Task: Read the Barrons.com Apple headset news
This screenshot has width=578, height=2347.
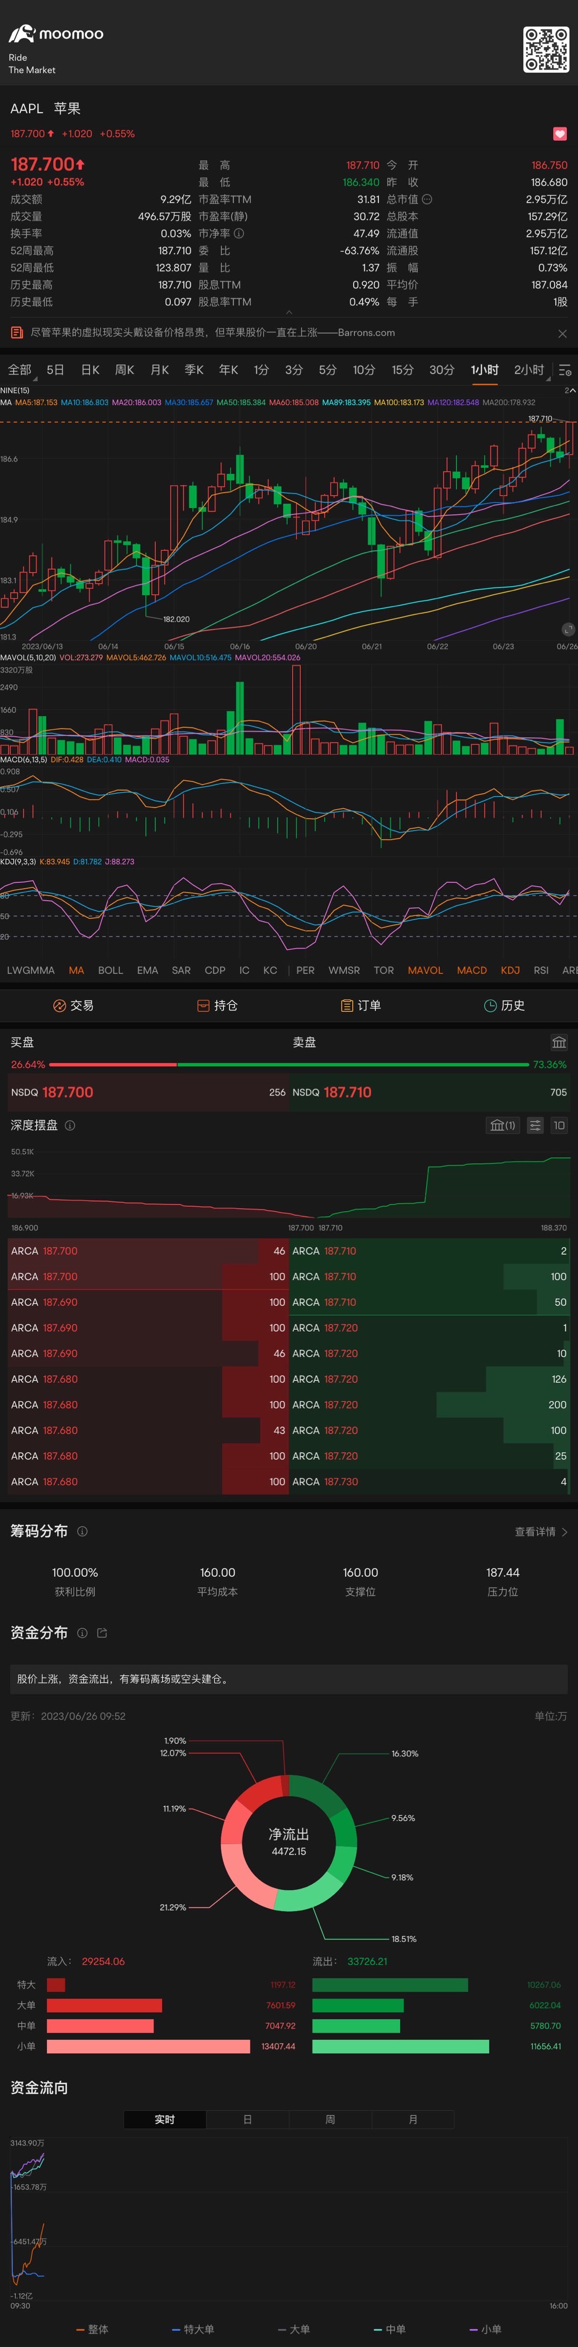Action: (x=213, y=332)
